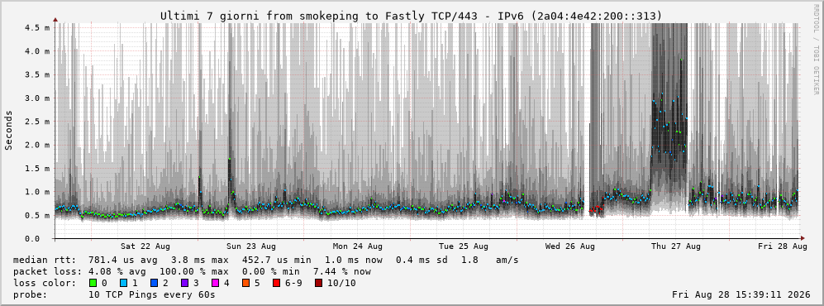This screenshot has width=824, height=306.
Task: Click the 'Fri 28 Aug' axis label
Action: coord(783,246)
